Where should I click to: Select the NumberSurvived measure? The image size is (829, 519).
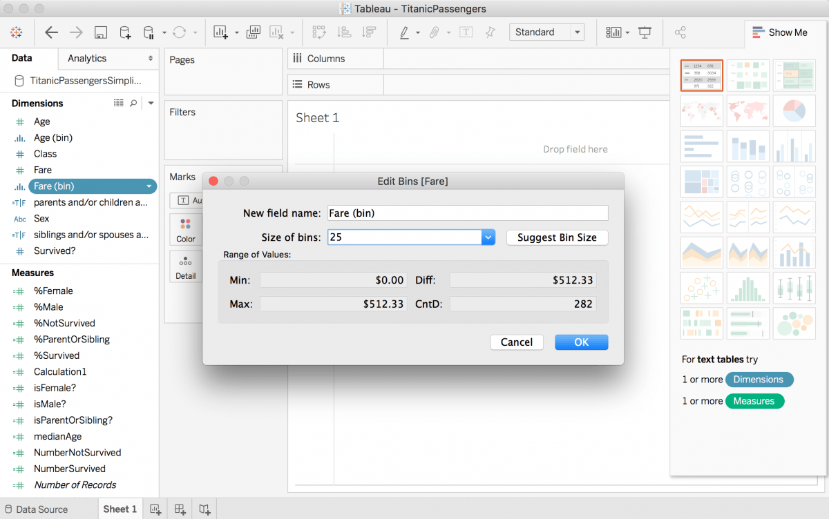[x=70, y=469]
